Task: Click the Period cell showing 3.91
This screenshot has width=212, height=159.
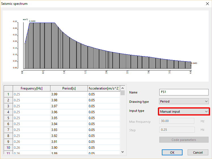Action: 69,142
